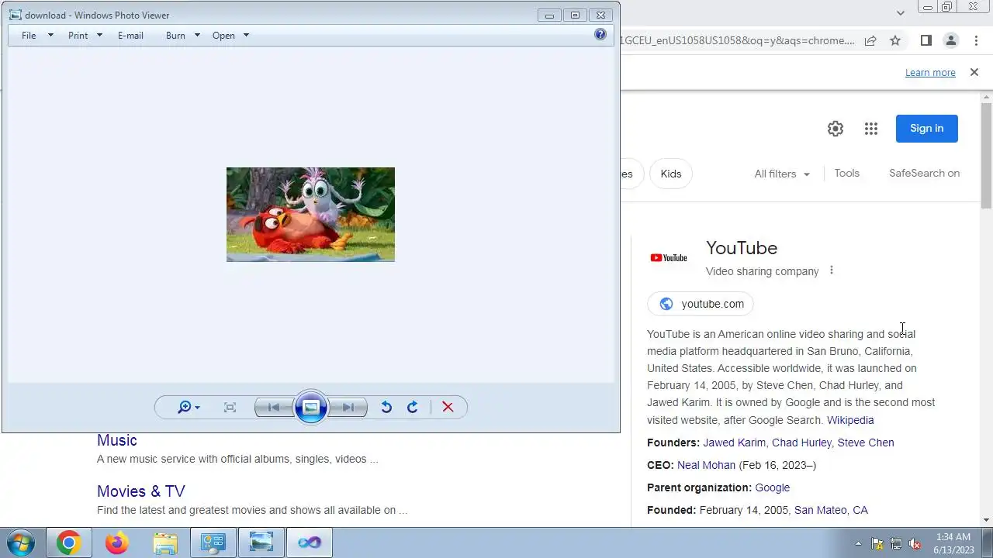This screenshot has width=993, height=558.
Task: Open the Chrome three-dot menu
Action: coord(976,40)
